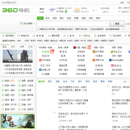Dismiss the 如此大的霉害 news item with X

pos(86,94)
